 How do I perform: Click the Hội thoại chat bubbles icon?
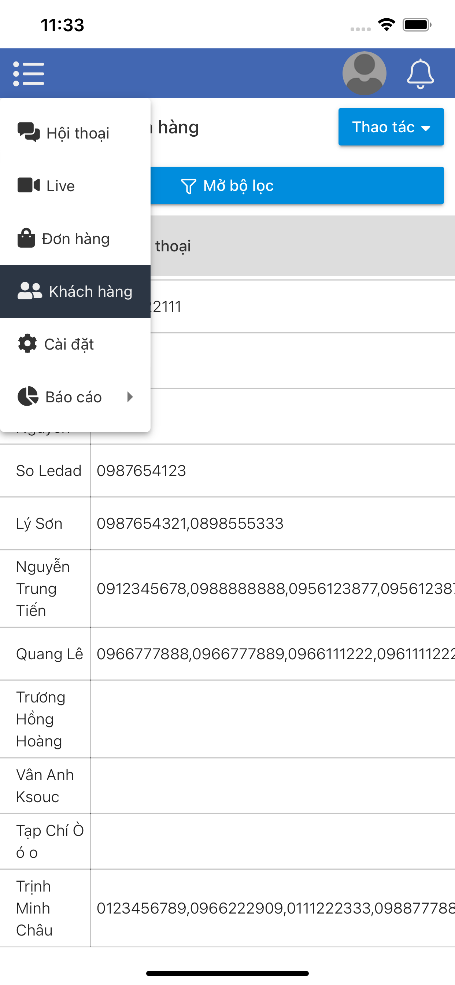pos(29,133)
